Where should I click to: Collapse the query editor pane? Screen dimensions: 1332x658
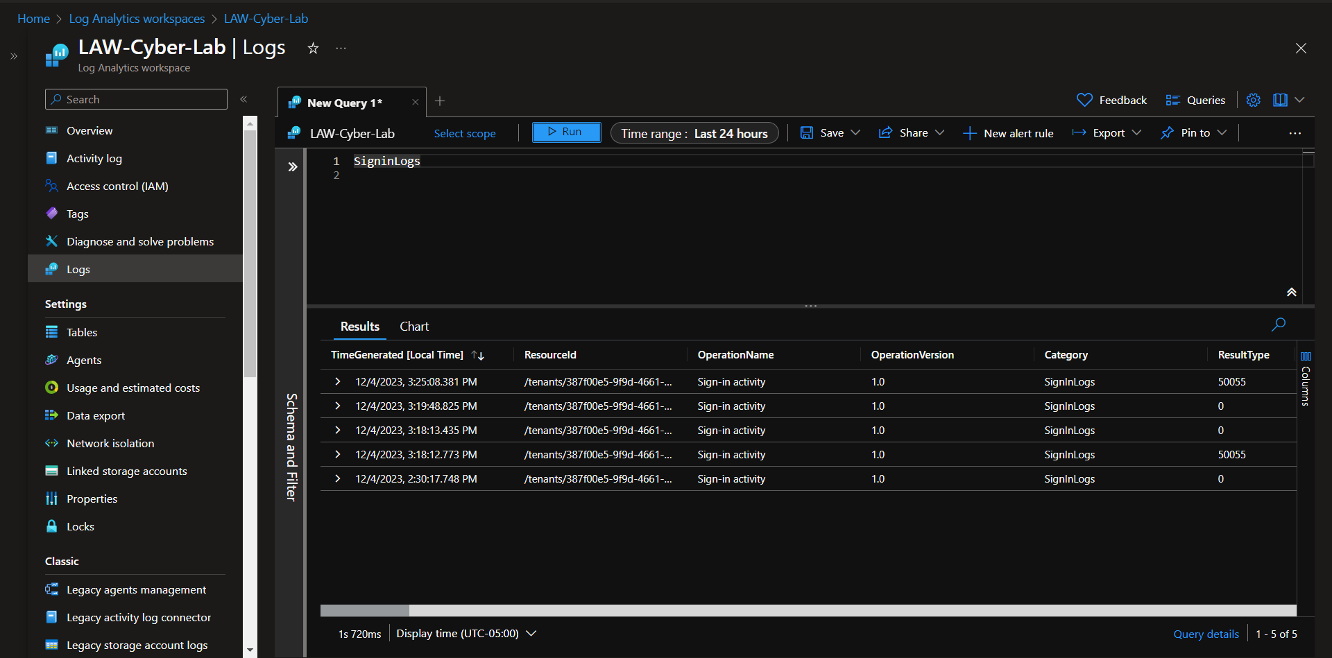pos(1292,292)
